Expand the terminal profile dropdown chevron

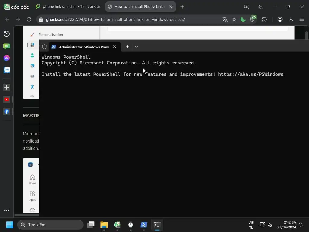tap(136, 47)
